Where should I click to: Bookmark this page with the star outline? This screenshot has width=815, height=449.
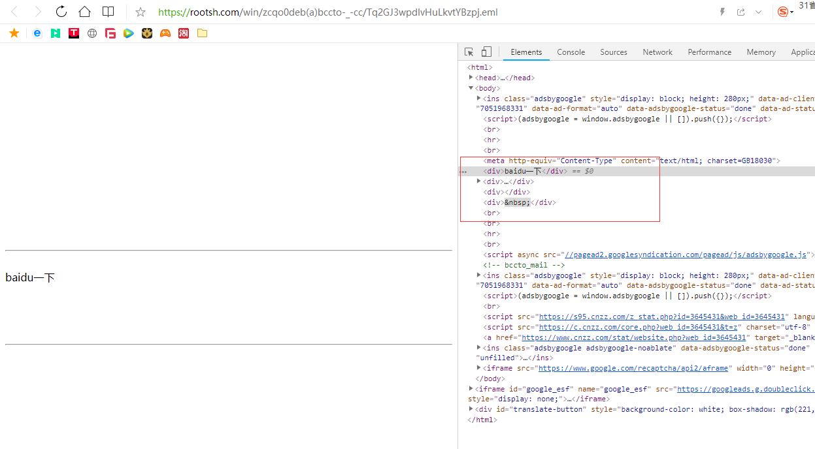141,12
